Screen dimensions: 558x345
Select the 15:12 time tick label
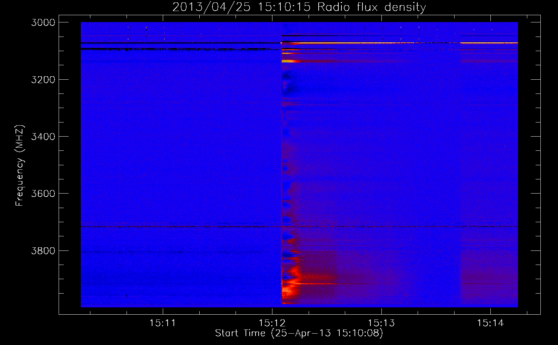coord(272,323)
